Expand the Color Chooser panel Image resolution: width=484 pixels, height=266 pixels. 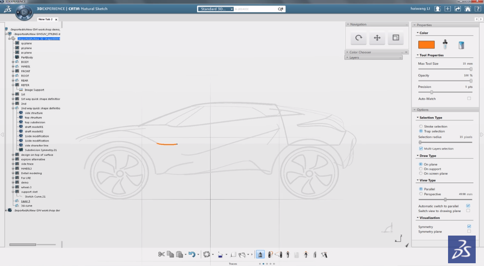tap(360, 52)
